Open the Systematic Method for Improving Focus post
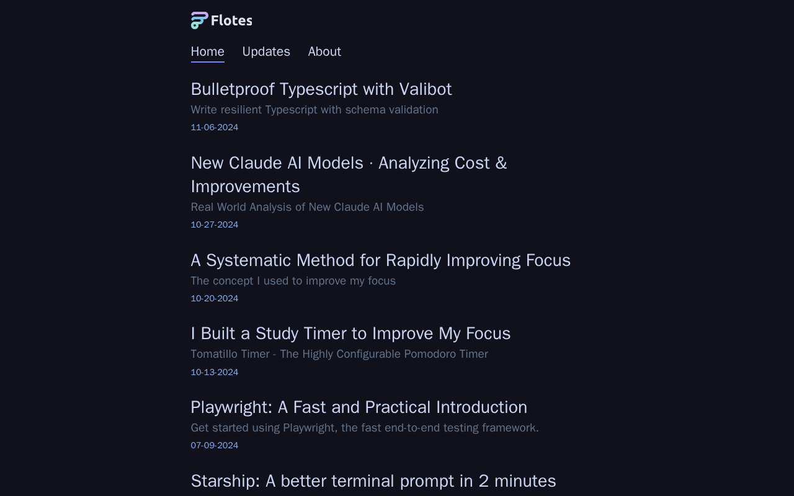 380,260
